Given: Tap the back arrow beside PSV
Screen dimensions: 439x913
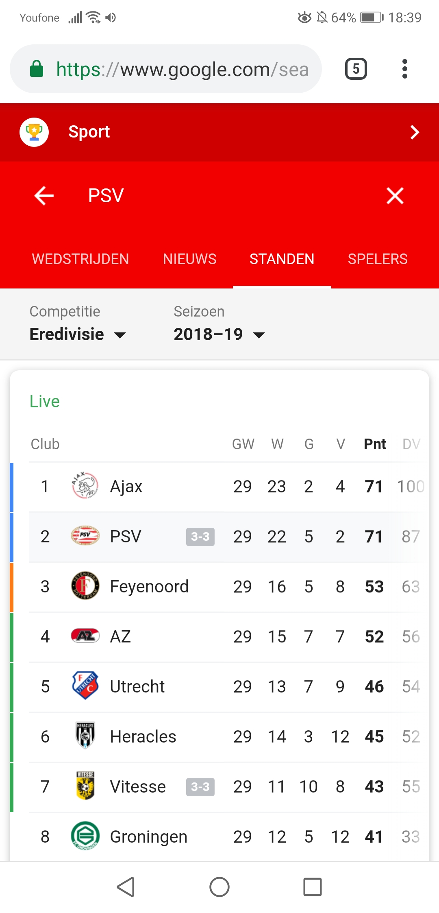Looking at the screenshot, I should coord(44,196).
